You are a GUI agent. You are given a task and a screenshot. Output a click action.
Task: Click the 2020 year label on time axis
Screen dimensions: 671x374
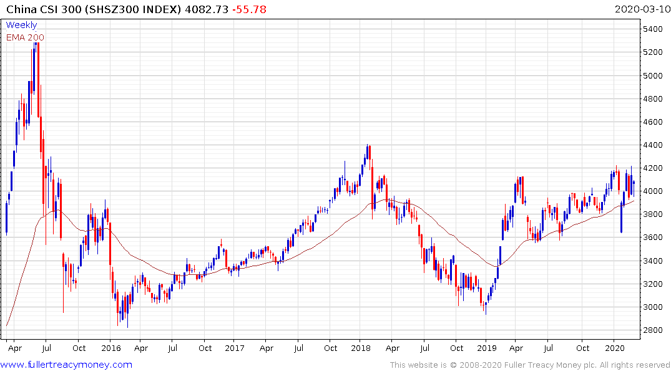coord(615,348)
